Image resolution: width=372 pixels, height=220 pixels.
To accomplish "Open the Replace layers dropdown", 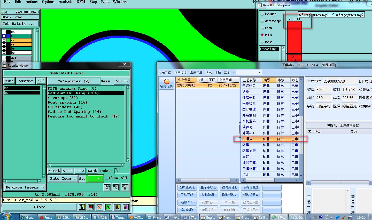I will pos(25,187).
